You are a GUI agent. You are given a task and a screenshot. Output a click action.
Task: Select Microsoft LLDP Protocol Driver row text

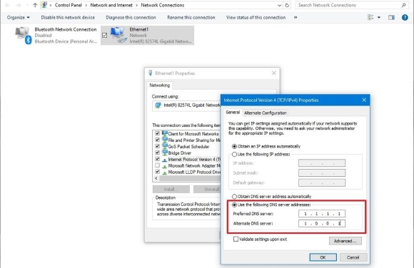coord(194,172)
